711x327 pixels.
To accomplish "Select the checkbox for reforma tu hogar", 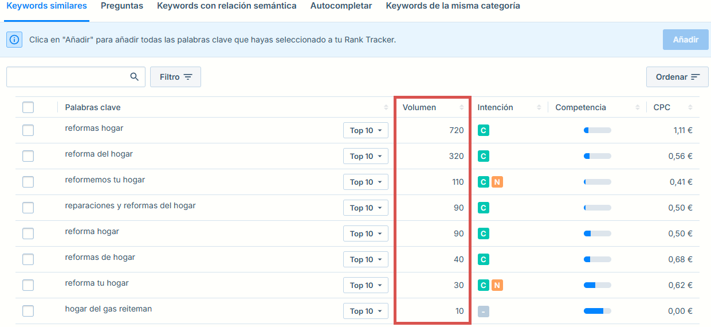I will pos(28,285).
